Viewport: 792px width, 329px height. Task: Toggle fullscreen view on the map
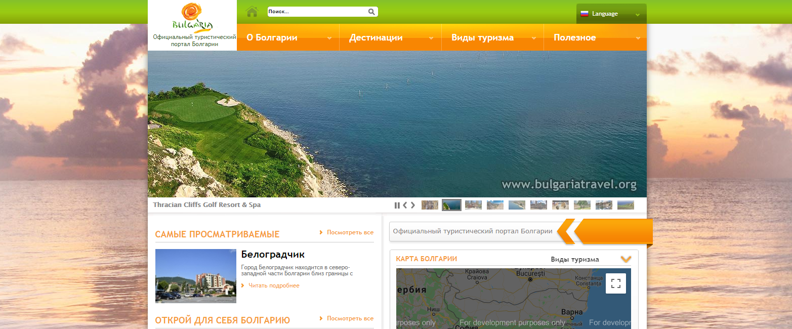coord(615,283)
